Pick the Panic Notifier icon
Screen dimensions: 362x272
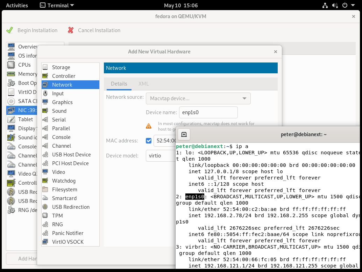pyautogui.click(x=45, y=233)
